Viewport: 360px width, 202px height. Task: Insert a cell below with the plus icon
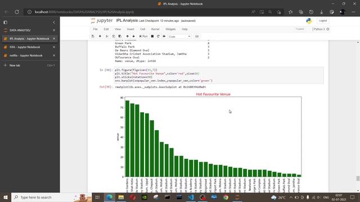coord(100,36)
